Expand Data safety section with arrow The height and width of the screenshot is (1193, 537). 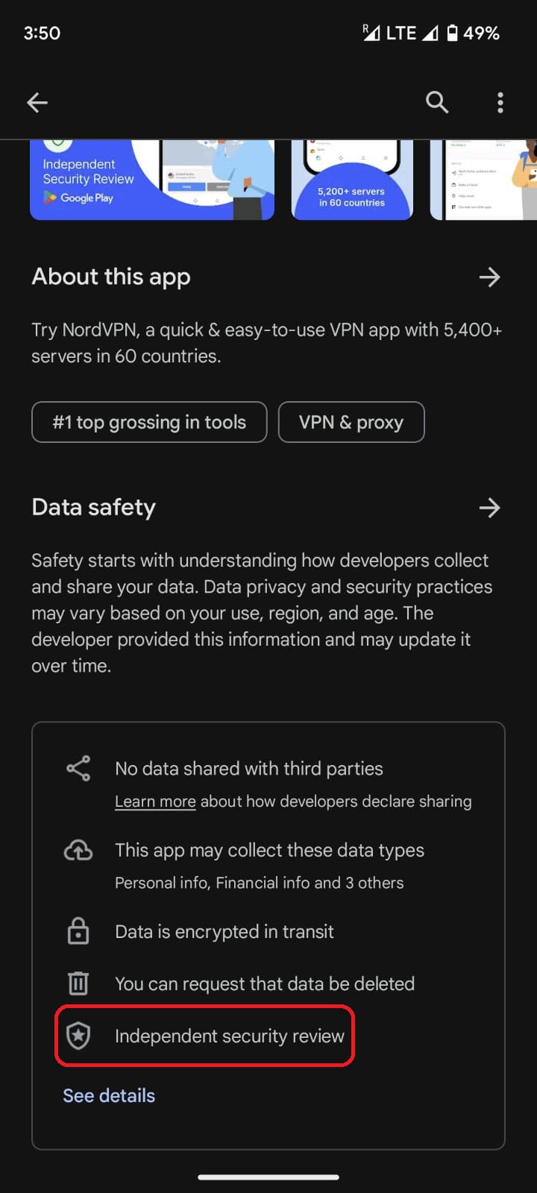tap(489, 508)
